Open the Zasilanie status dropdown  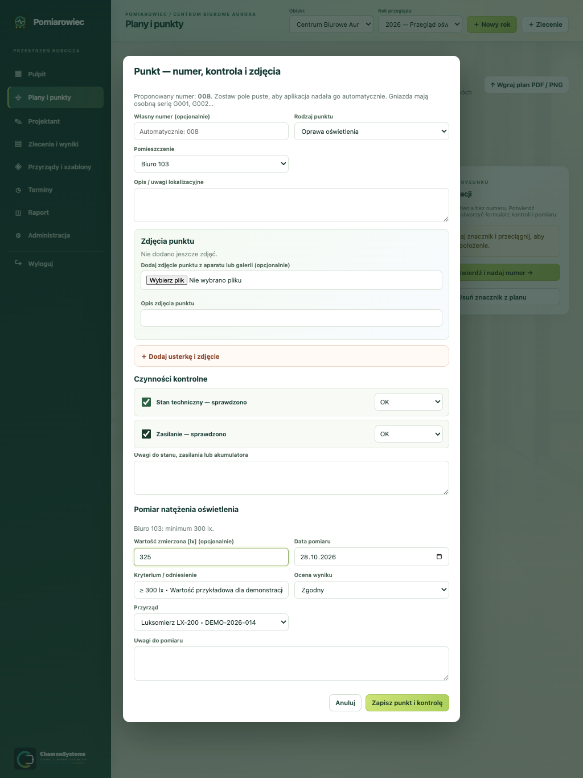(x=408, y=434)
